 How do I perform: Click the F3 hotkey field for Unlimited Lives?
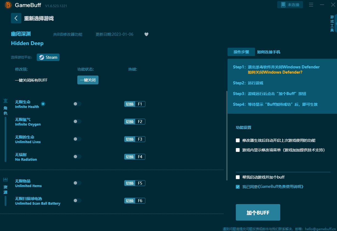tap(140, 139)
